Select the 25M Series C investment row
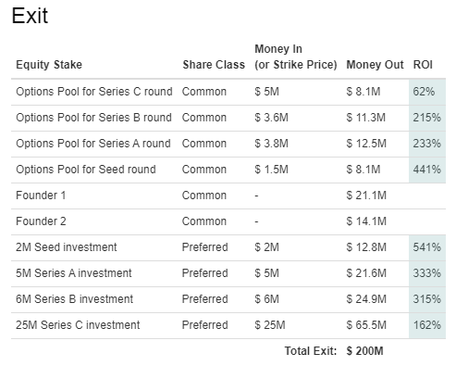Screen dimensions: 456x366 228,325
